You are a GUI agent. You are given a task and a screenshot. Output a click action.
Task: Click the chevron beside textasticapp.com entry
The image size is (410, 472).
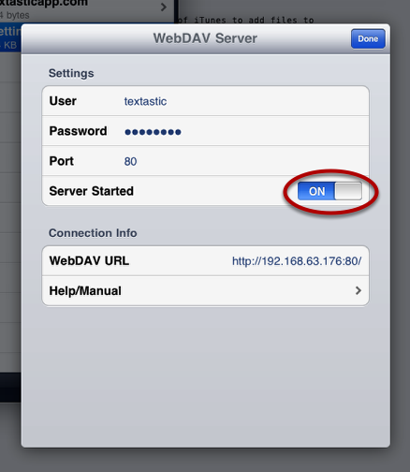click(164, 7)
